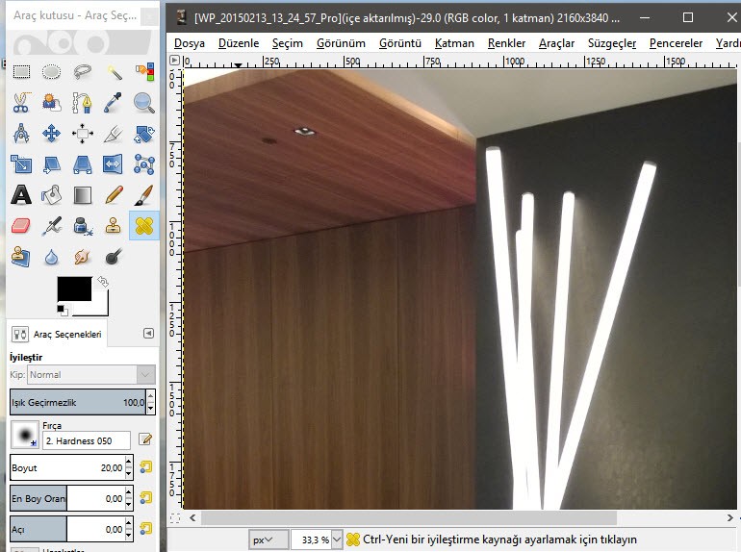Click the edit brush button

146,439
